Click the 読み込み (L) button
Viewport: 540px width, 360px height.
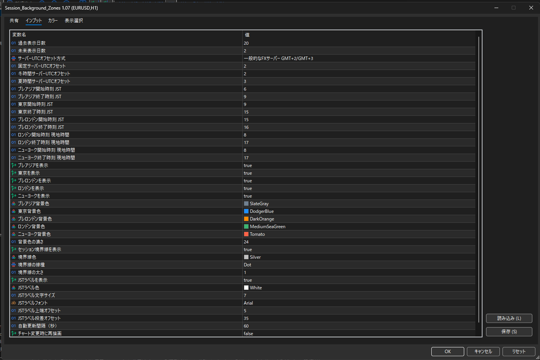(x=509, y=318)
